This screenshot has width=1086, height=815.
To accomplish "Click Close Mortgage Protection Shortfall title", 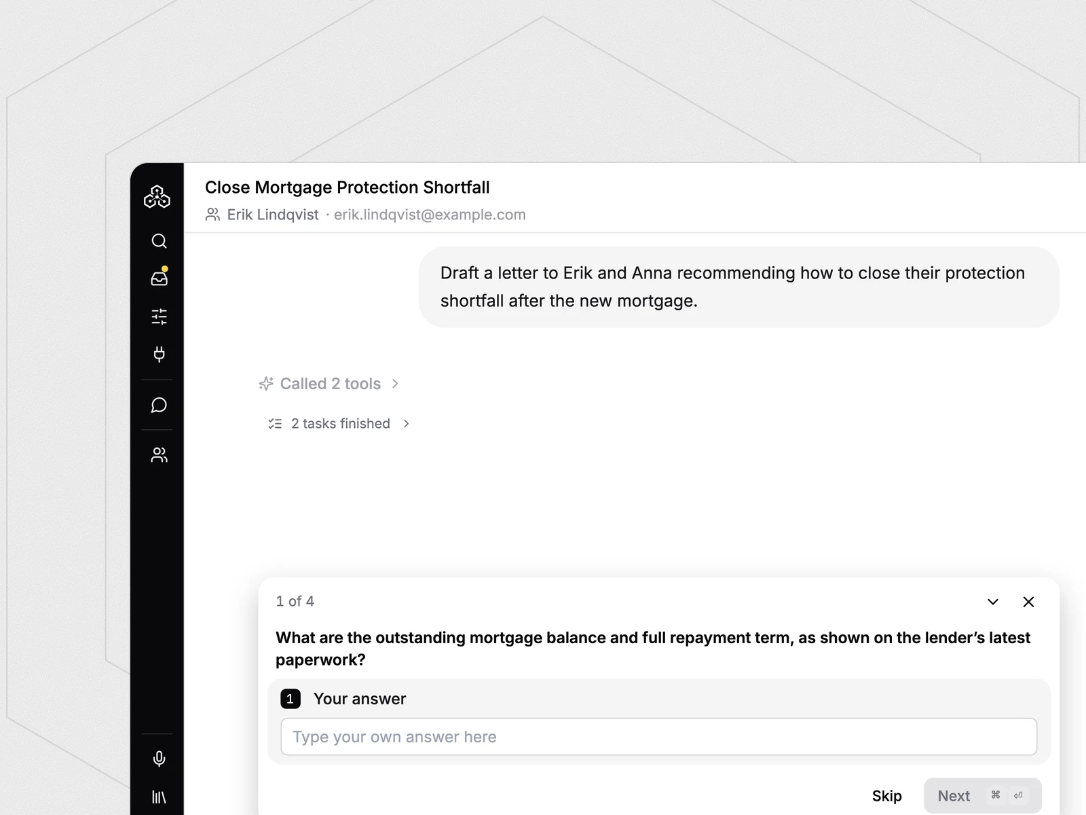I will (347, 187).
